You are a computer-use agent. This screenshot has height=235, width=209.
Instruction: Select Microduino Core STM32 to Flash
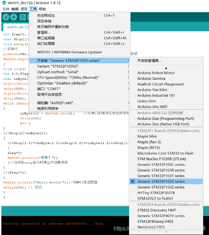[x=166, y=153]
